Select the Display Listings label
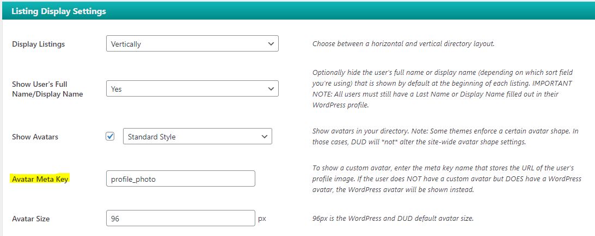The image size is (595, 236). [38, 44]
